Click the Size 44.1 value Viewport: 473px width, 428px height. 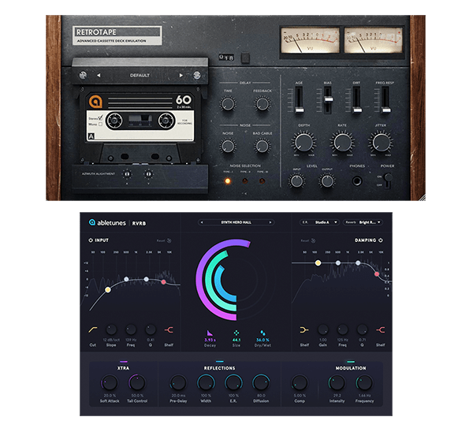[236, 340]
